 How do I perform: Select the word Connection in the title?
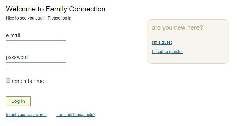pyautogui.click(x=87, y=9)
